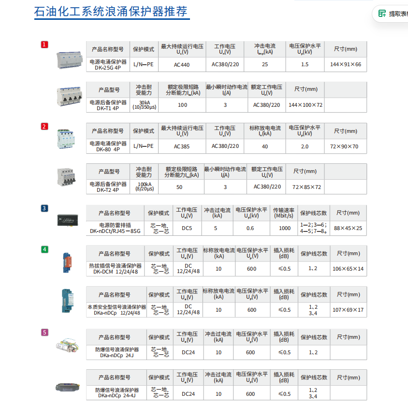The image size is (408, 405).
Task: Select the DK-T1 4P backup protector image
Action: (69, 97)
